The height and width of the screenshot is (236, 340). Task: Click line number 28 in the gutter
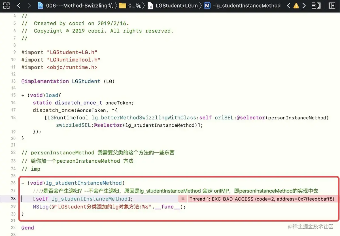point(13,199)
